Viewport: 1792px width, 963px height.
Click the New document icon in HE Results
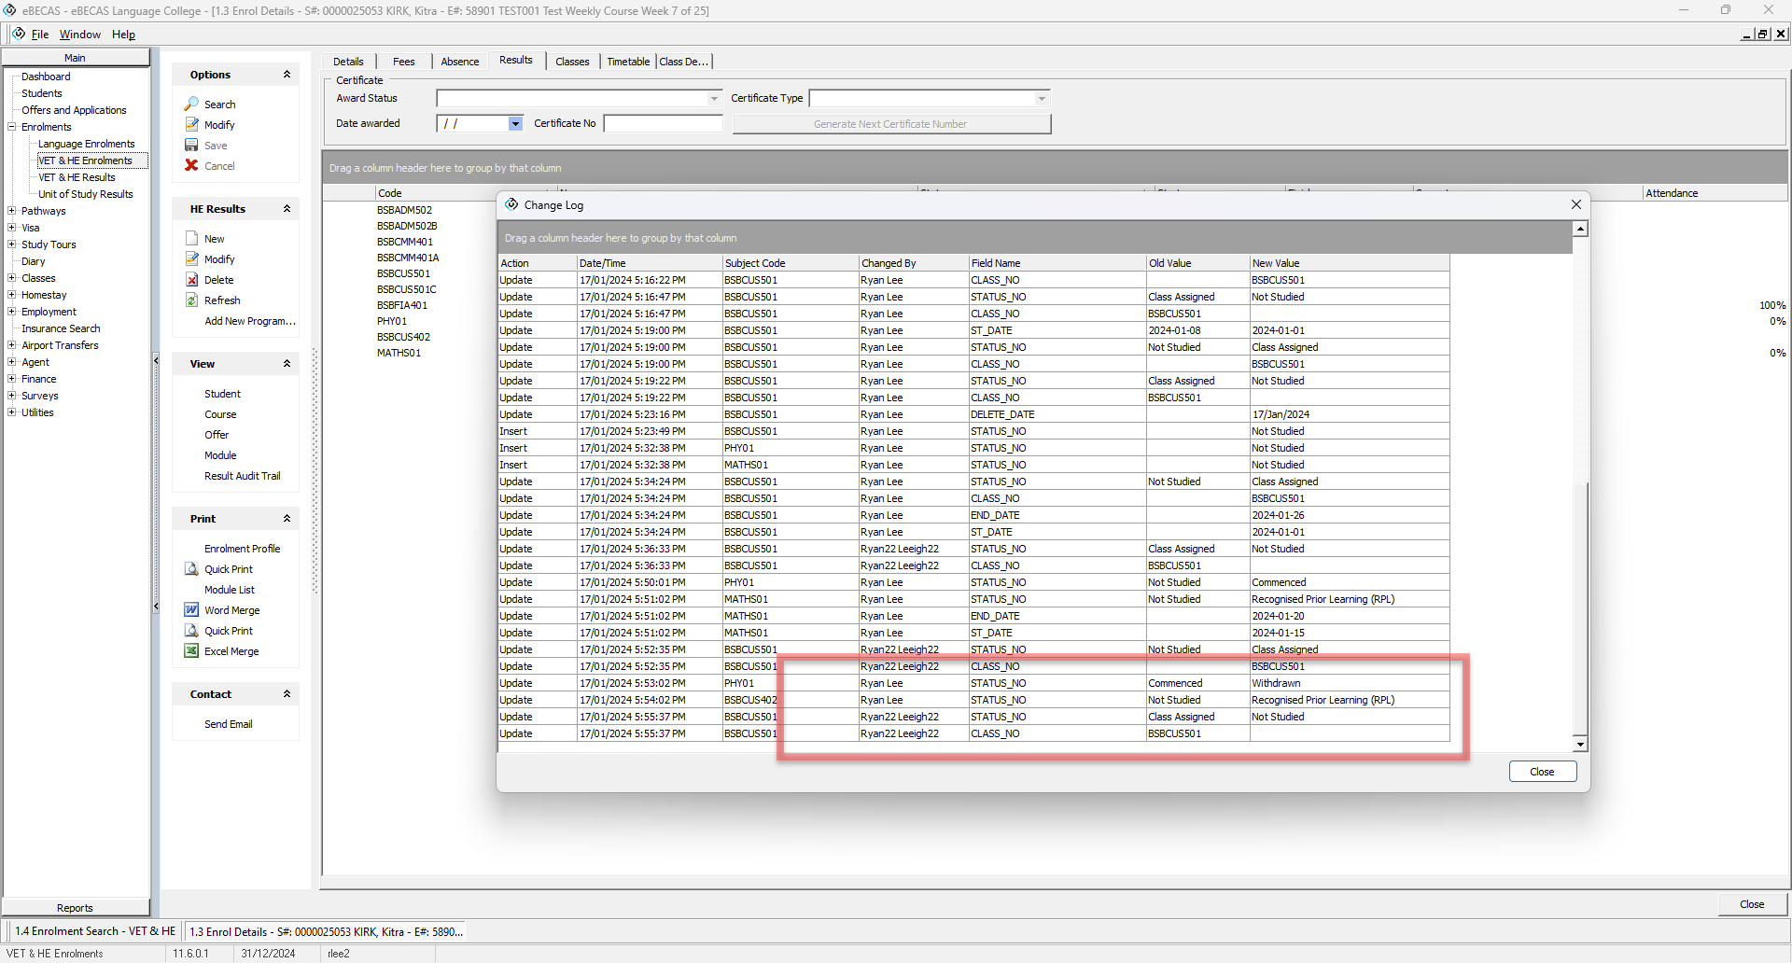pyautogui.click(x=191, y=239)
